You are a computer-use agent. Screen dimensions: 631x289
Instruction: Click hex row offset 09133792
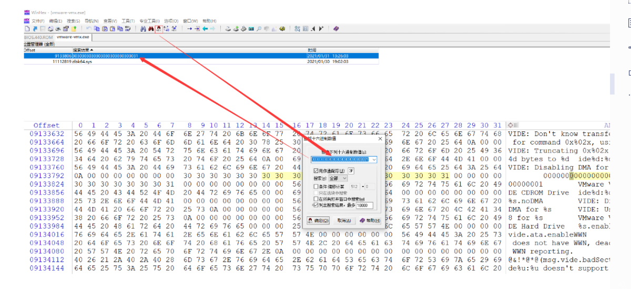pyautogui.click(x=46, y=176)
